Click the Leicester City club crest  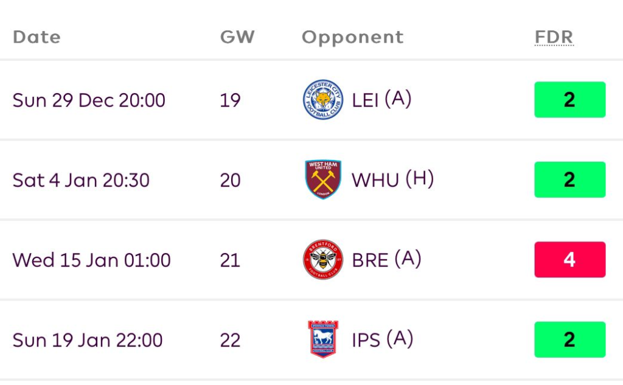point(323,100)
